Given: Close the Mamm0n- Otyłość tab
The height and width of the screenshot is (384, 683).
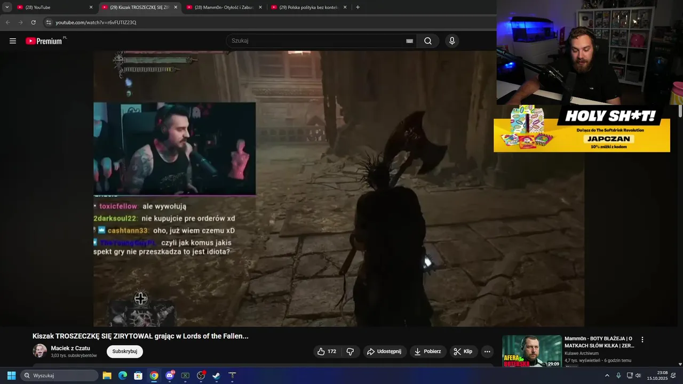Looking at the screenshot, I should (260, 7).
